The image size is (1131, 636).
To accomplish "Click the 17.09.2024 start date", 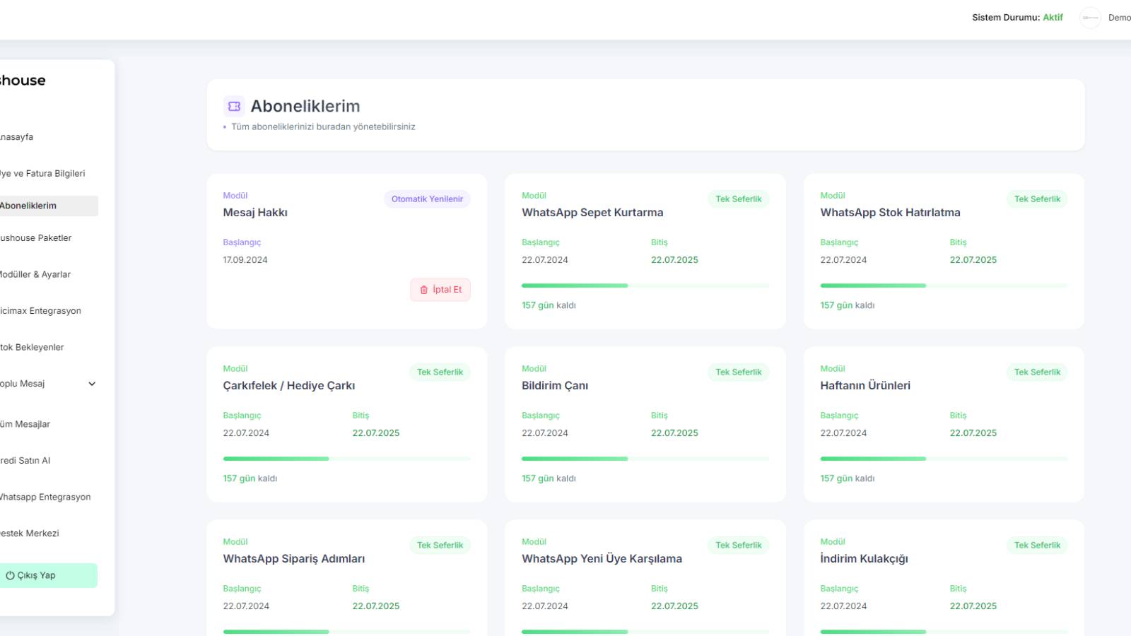I will coord(245,260).
